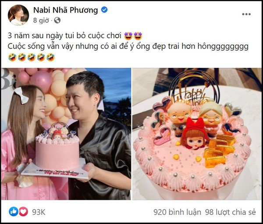The image size is (263, 224).
Task: Click the public globe privacy icon
Action: coord(57,20)
